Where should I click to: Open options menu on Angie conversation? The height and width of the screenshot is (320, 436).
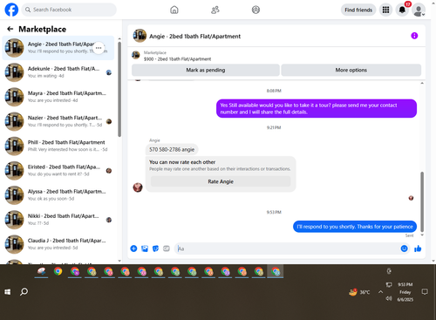click(x=99, y=48)
